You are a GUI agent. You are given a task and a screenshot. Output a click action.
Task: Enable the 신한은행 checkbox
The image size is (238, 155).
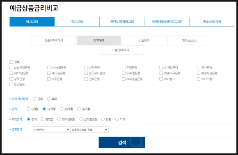pyautogui.click(x=86, y=67)
